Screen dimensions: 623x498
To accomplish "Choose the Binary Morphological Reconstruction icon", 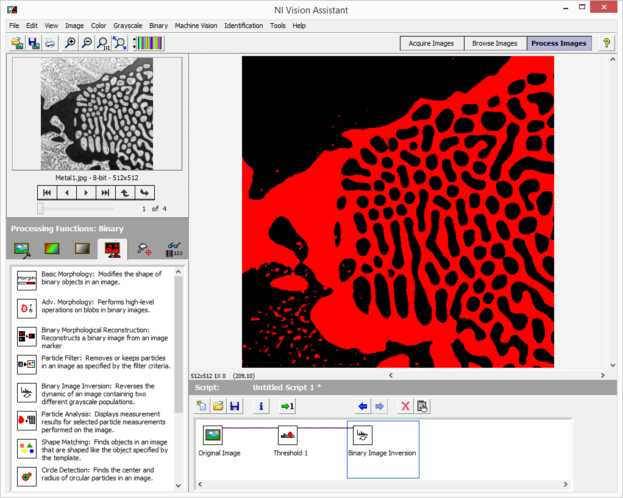I will [x=27, y=337].
